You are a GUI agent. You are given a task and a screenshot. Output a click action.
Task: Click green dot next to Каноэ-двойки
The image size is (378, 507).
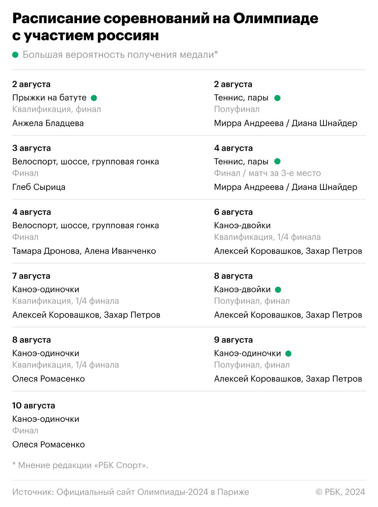tap(278, 290)
